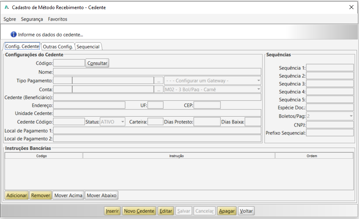This screenshot has width=359, height=219.
Task: Open the Favoritos menu
Action: click(x=58, y=19)
